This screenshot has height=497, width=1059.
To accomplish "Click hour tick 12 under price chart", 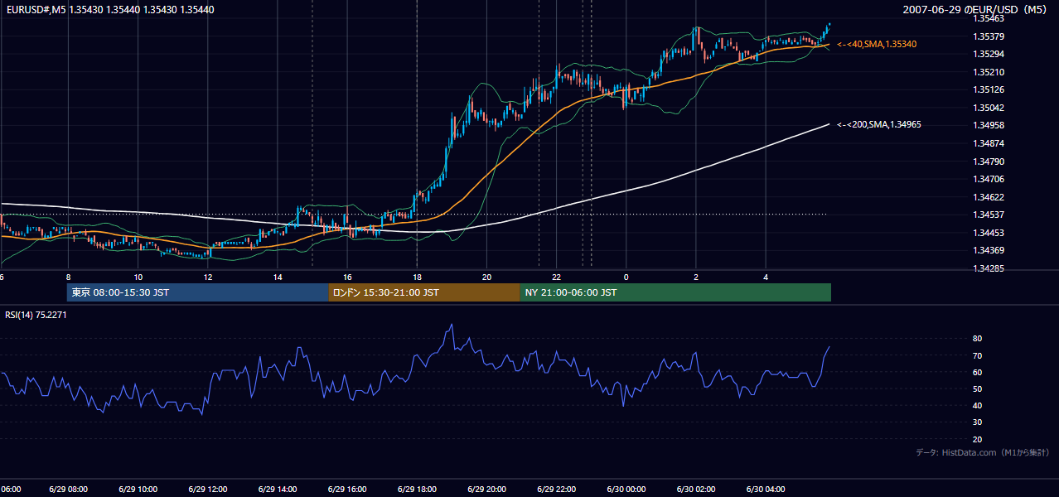I will (x=207, y=277).
